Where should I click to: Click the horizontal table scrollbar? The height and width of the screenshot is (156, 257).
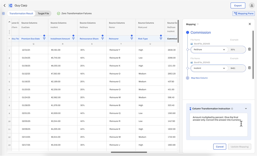click(x=129, y=152)
